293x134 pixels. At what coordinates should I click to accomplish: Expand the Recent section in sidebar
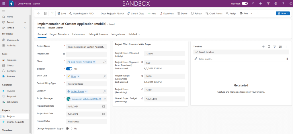pos(25,22)
